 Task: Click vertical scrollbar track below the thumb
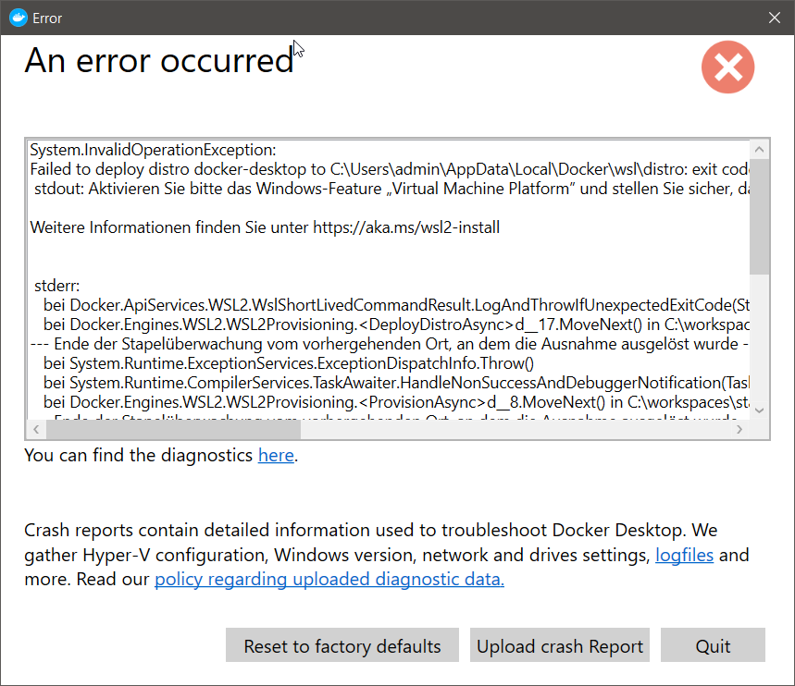(759, 338)
